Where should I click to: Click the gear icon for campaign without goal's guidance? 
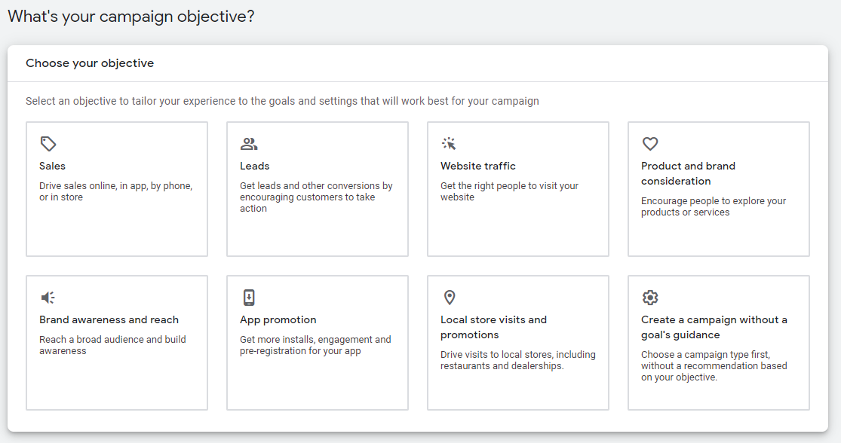[650, 297]
